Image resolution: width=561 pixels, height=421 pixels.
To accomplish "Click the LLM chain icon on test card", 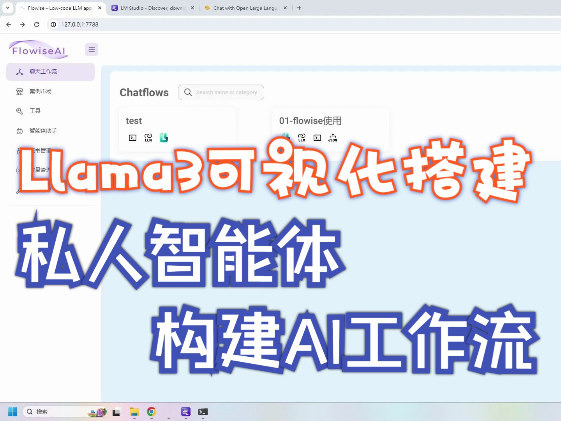I will pos(148,138).
